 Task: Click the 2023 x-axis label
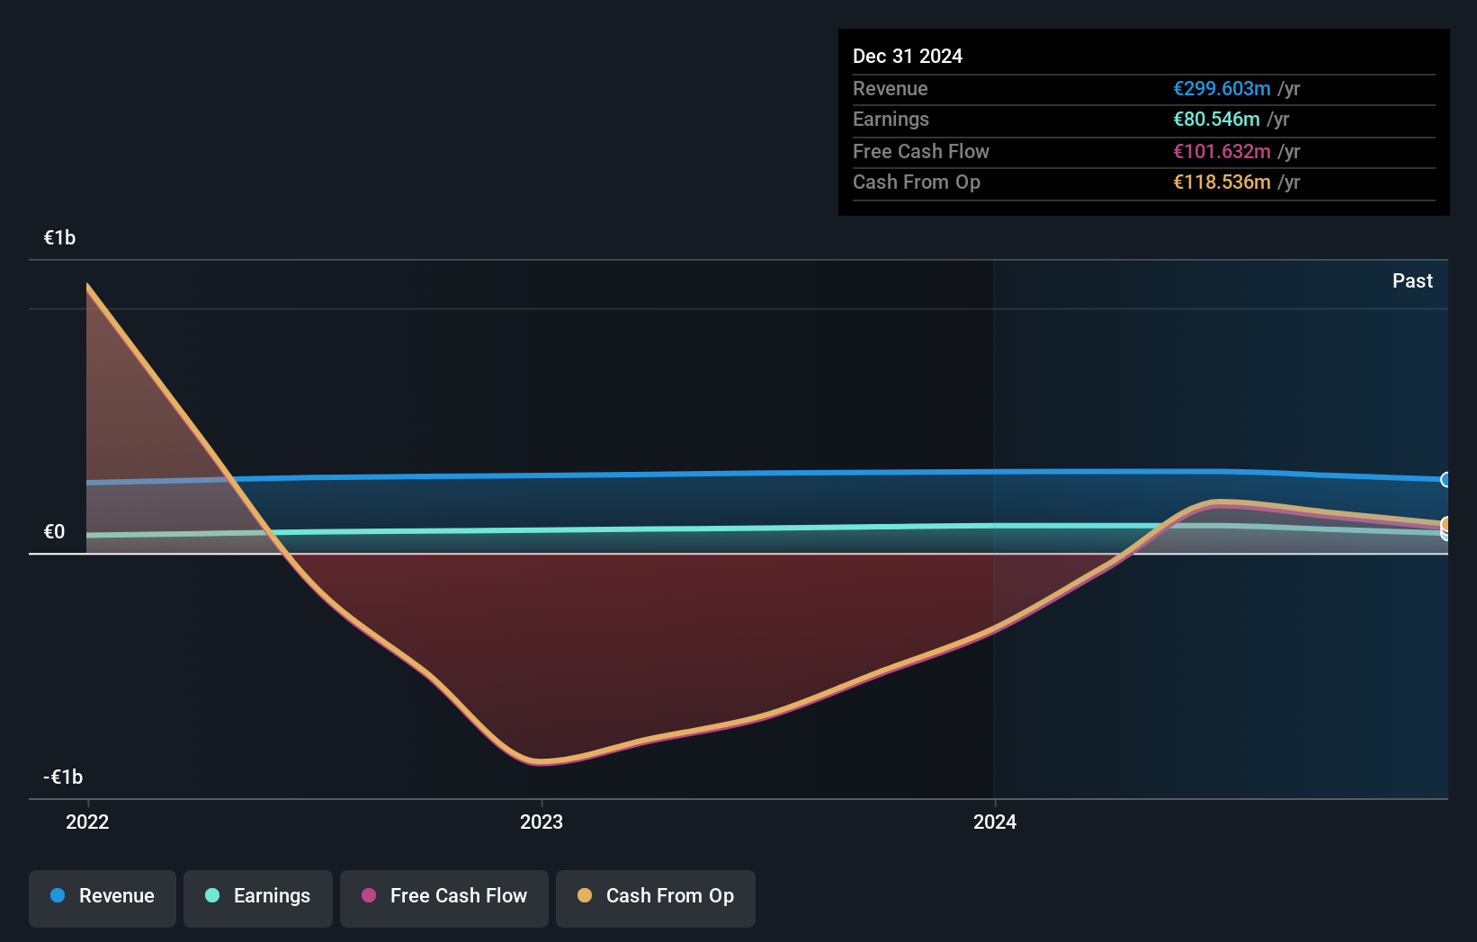pyautogui.click(x=542, y=822)
